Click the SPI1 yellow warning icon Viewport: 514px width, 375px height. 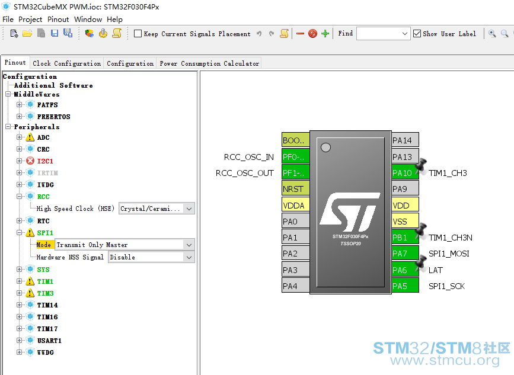30,233
